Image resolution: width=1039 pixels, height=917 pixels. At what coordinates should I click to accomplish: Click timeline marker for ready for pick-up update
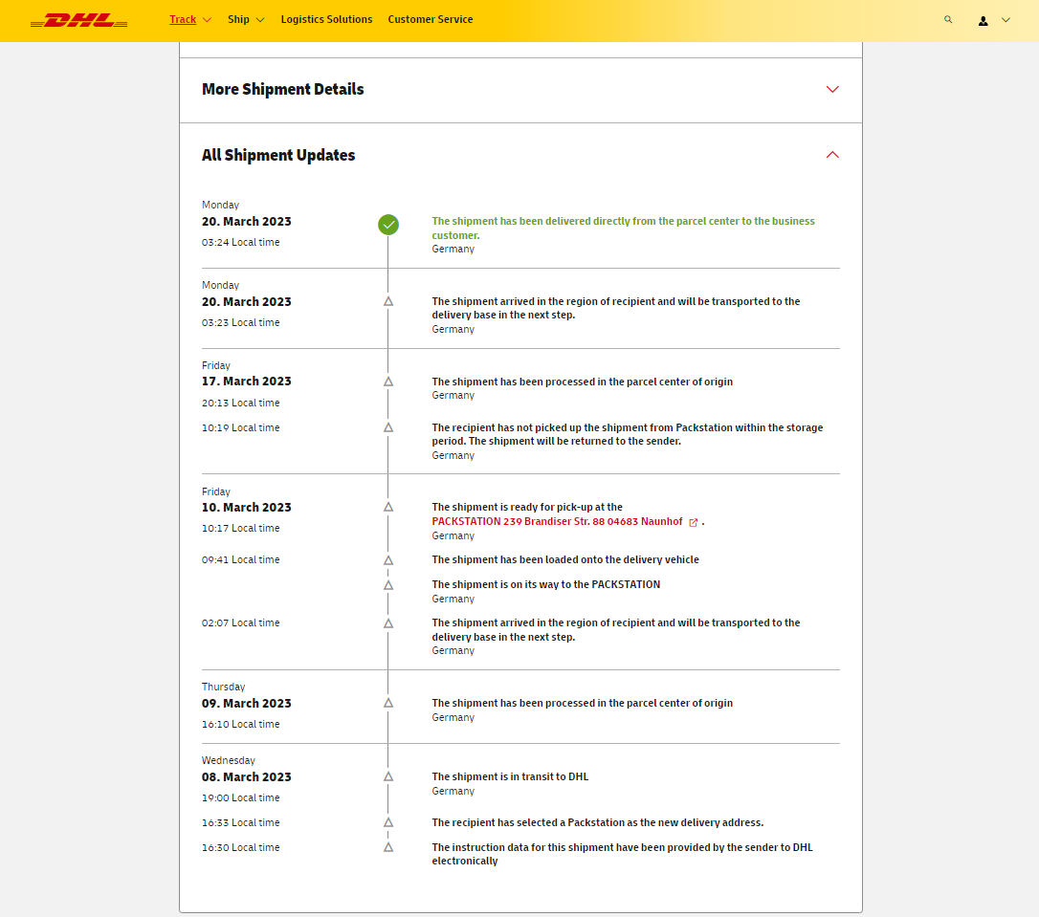click(388, 507)
